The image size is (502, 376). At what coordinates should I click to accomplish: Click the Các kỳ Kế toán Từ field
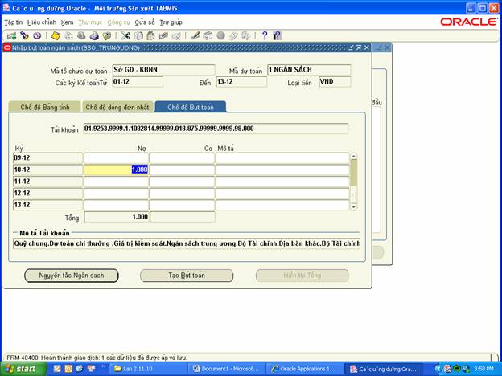tap(138, 81)
